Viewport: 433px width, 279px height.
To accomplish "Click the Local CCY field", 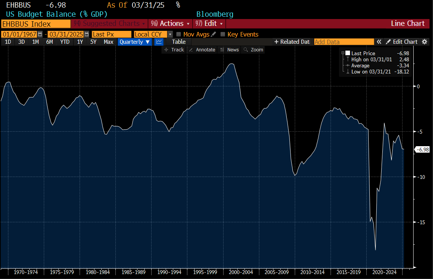I will click(150, 34).
